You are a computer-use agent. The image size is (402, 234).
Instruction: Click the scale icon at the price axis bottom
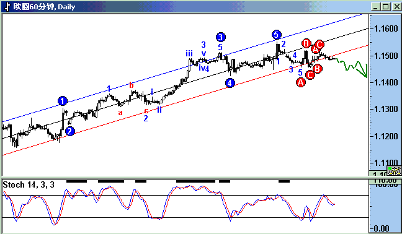(394, 171)
